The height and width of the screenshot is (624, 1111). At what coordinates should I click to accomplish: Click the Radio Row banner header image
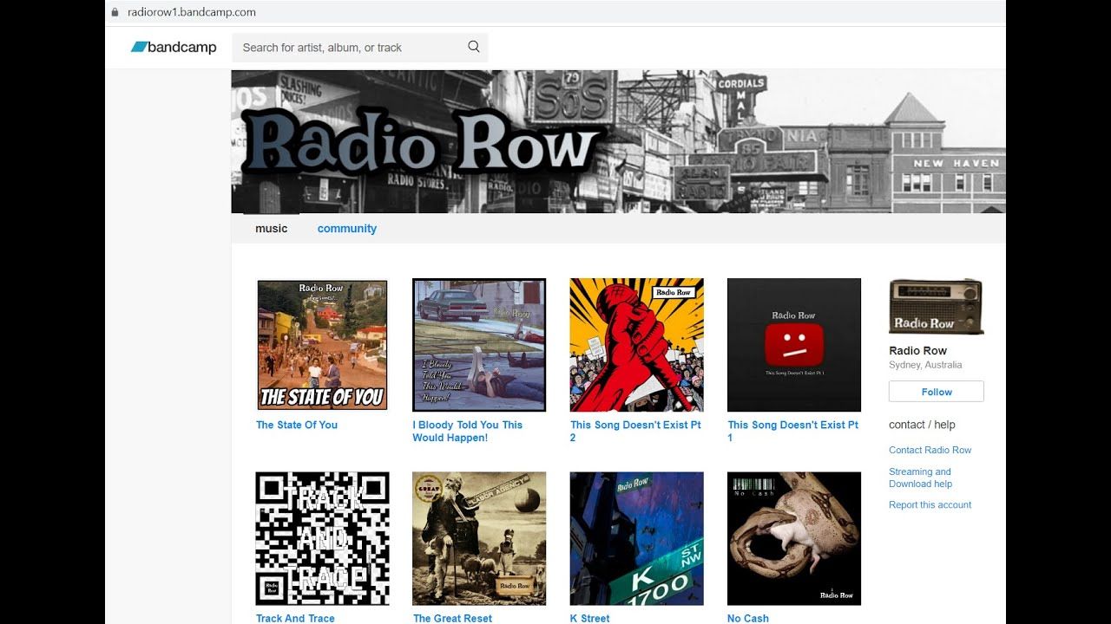tap(618, 141)
